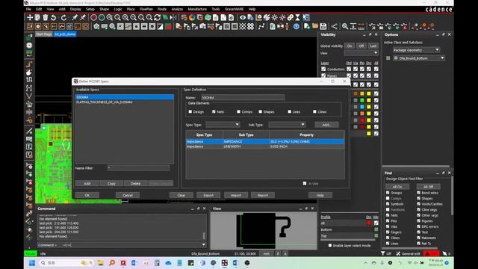
Task: Switch to the Start Page tab
Action: [44, 34]
